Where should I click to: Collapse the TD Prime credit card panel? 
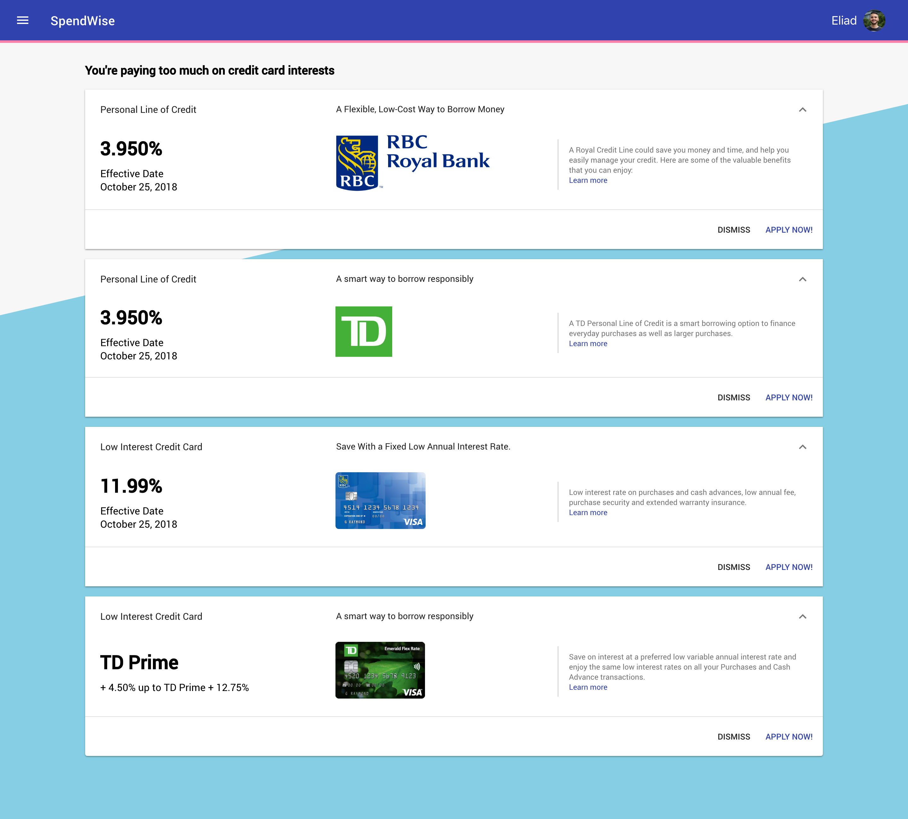coord(802,617)
